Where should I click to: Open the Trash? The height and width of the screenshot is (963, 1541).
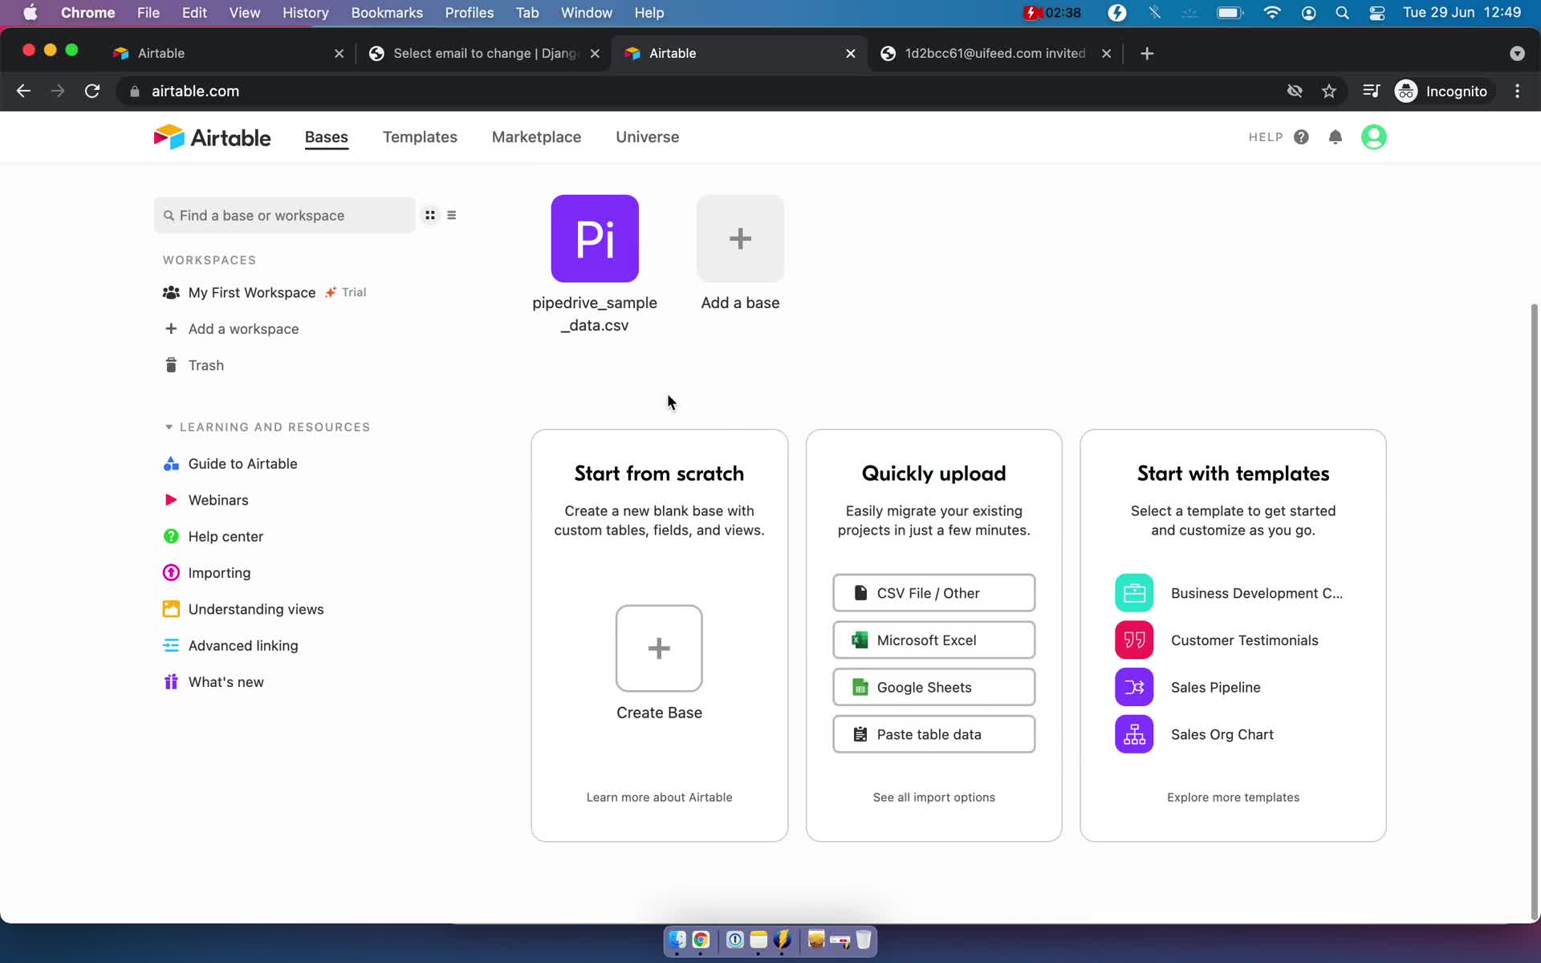pos(194,365)
